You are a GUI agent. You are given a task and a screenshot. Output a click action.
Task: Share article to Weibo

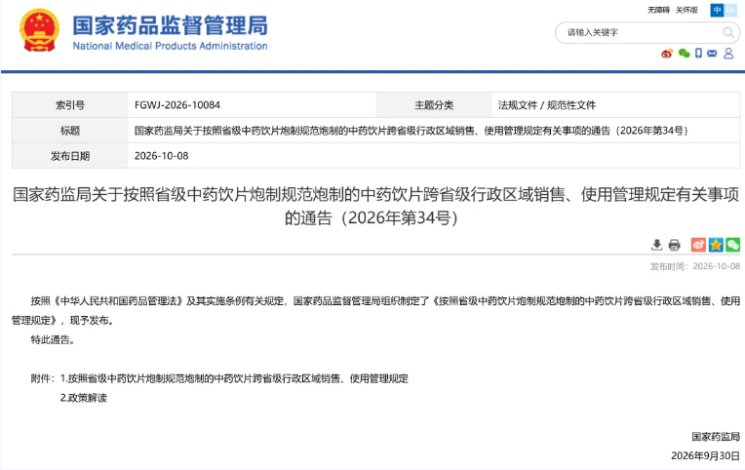(x=698, y=245)
